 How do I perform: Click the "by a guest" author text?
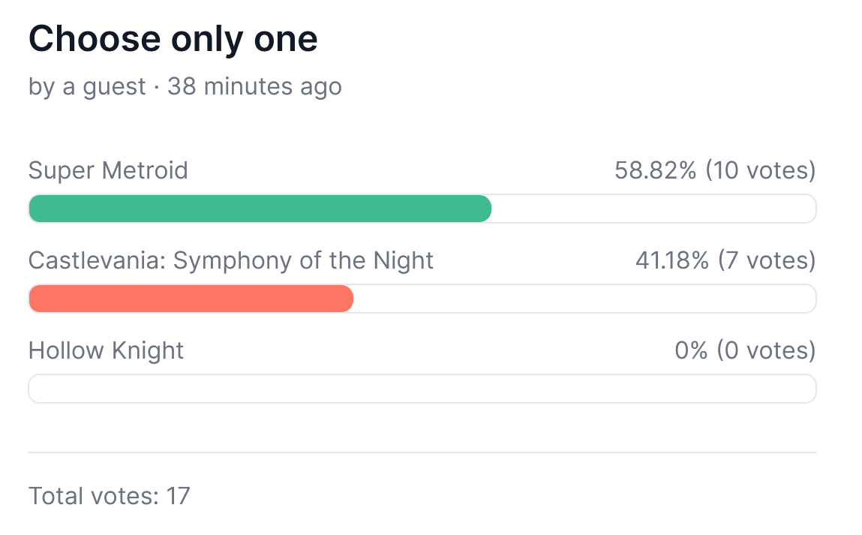pos(86,87)
